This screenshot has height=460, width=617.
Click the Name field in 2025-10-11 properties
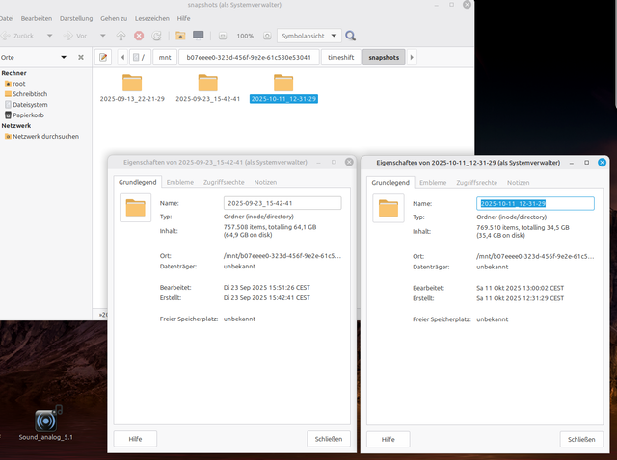click(536, 203)
